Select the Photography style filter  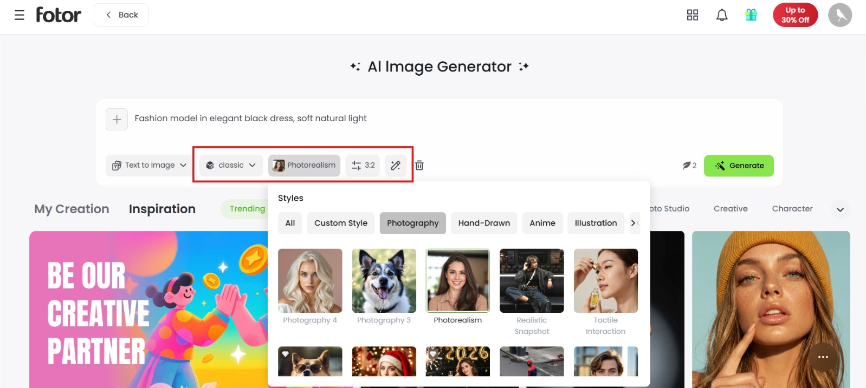click(x=413, y=223)
